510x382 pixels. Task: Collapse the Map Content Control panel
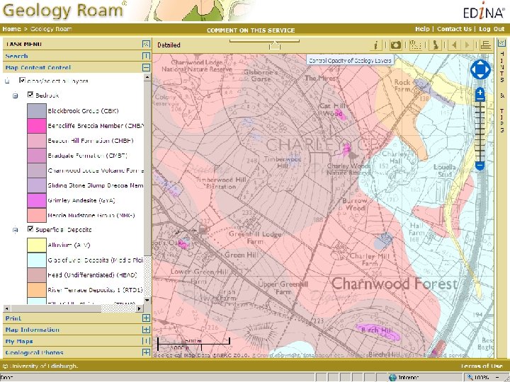coord(146,68)
